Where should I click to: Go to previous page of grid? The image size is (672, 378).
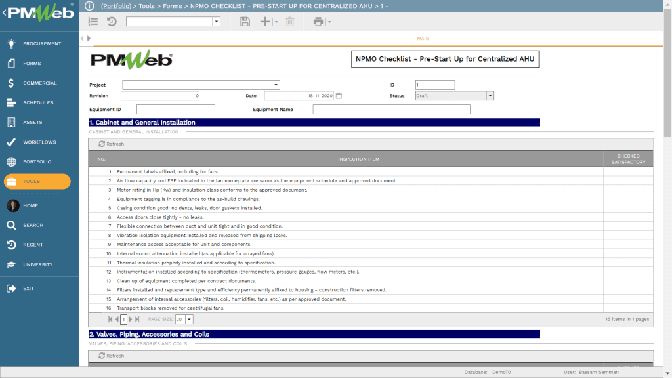(117, 320)
